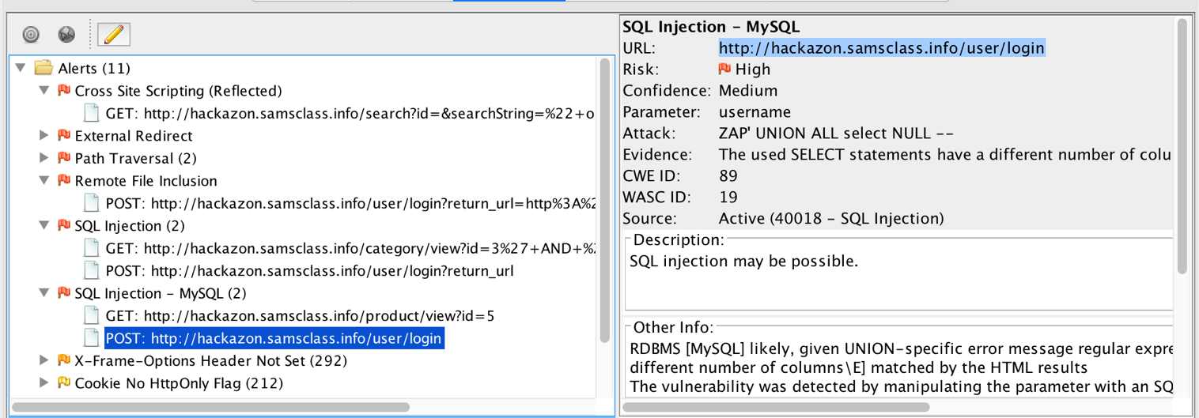The height and width of the screenshot is (418, 1199).
Task: Click the pencil edit alert icon
Action: click(113, 34)
